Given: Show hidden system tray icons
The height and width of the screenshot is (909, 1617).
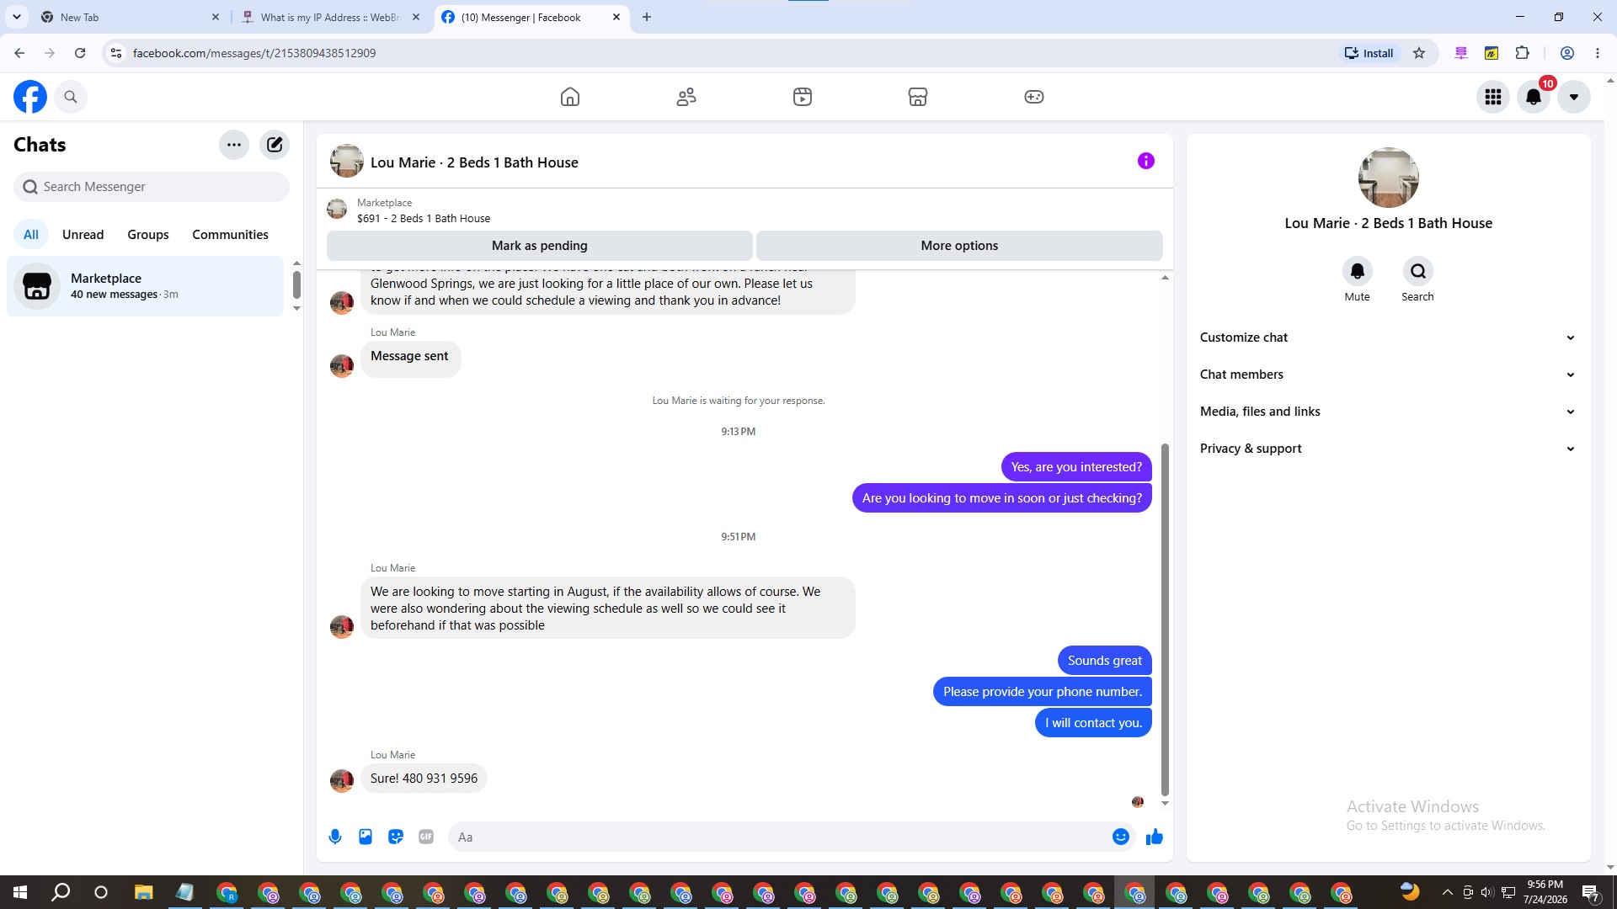Looking at the screenshot, I should point(1447,892).
